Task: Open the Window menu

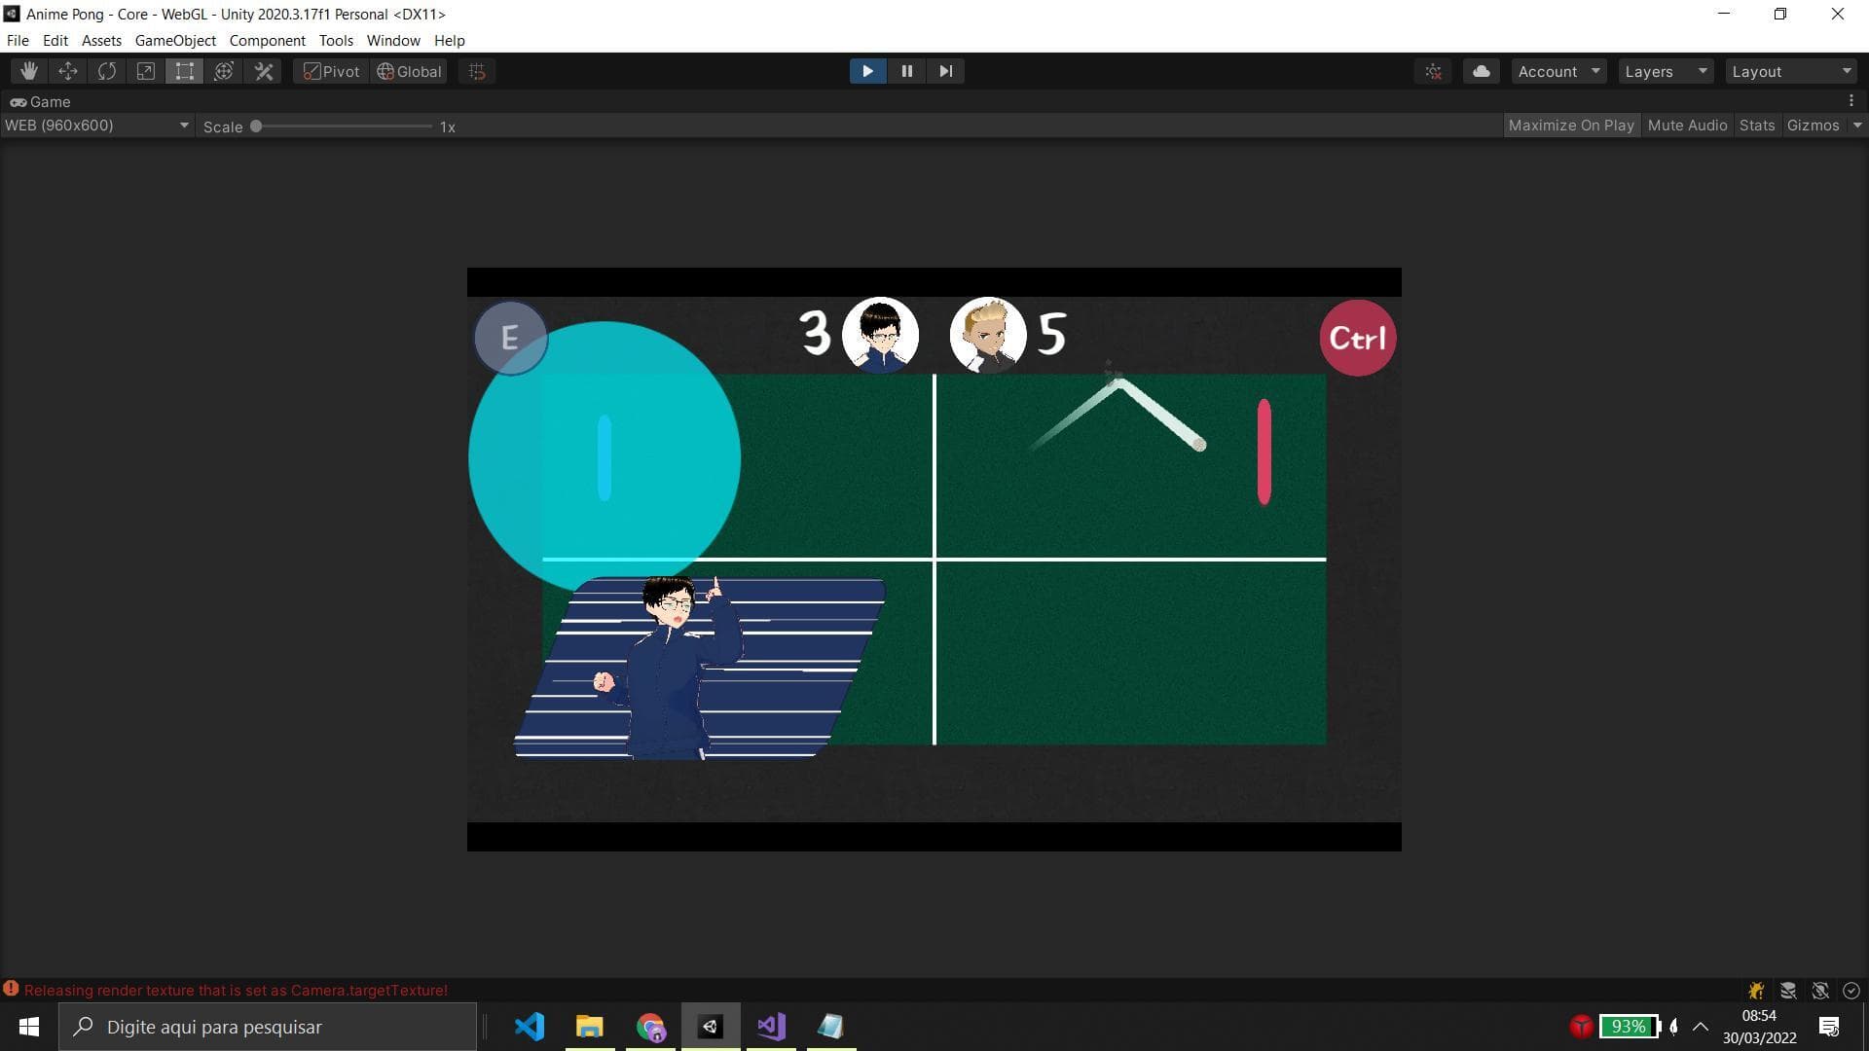Action: point(392,41)
